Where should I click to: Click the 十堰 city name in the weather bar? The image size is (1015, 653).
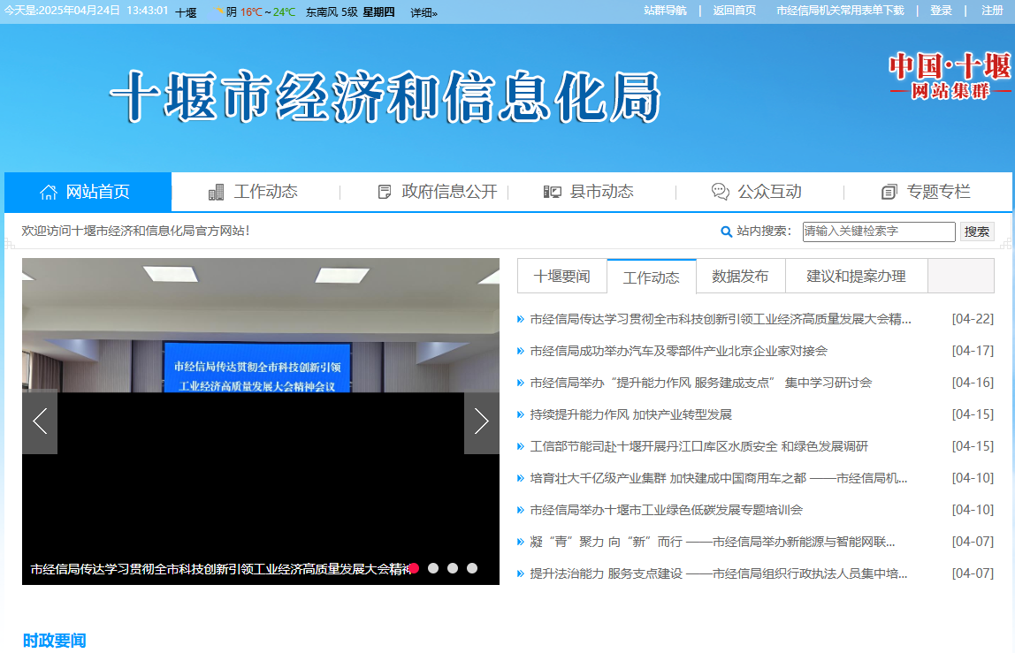(186, 12)
